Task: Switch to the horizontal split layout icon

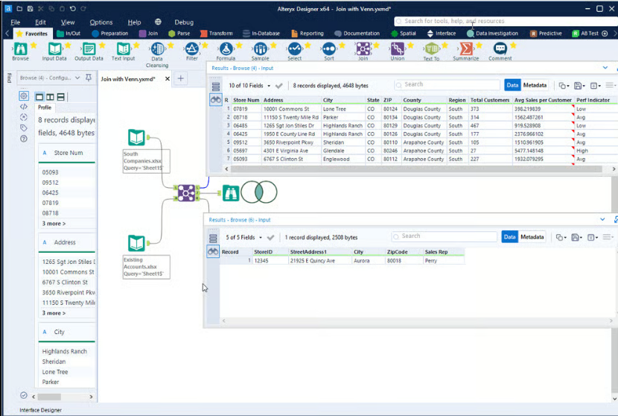Action: tap(61, 97)
